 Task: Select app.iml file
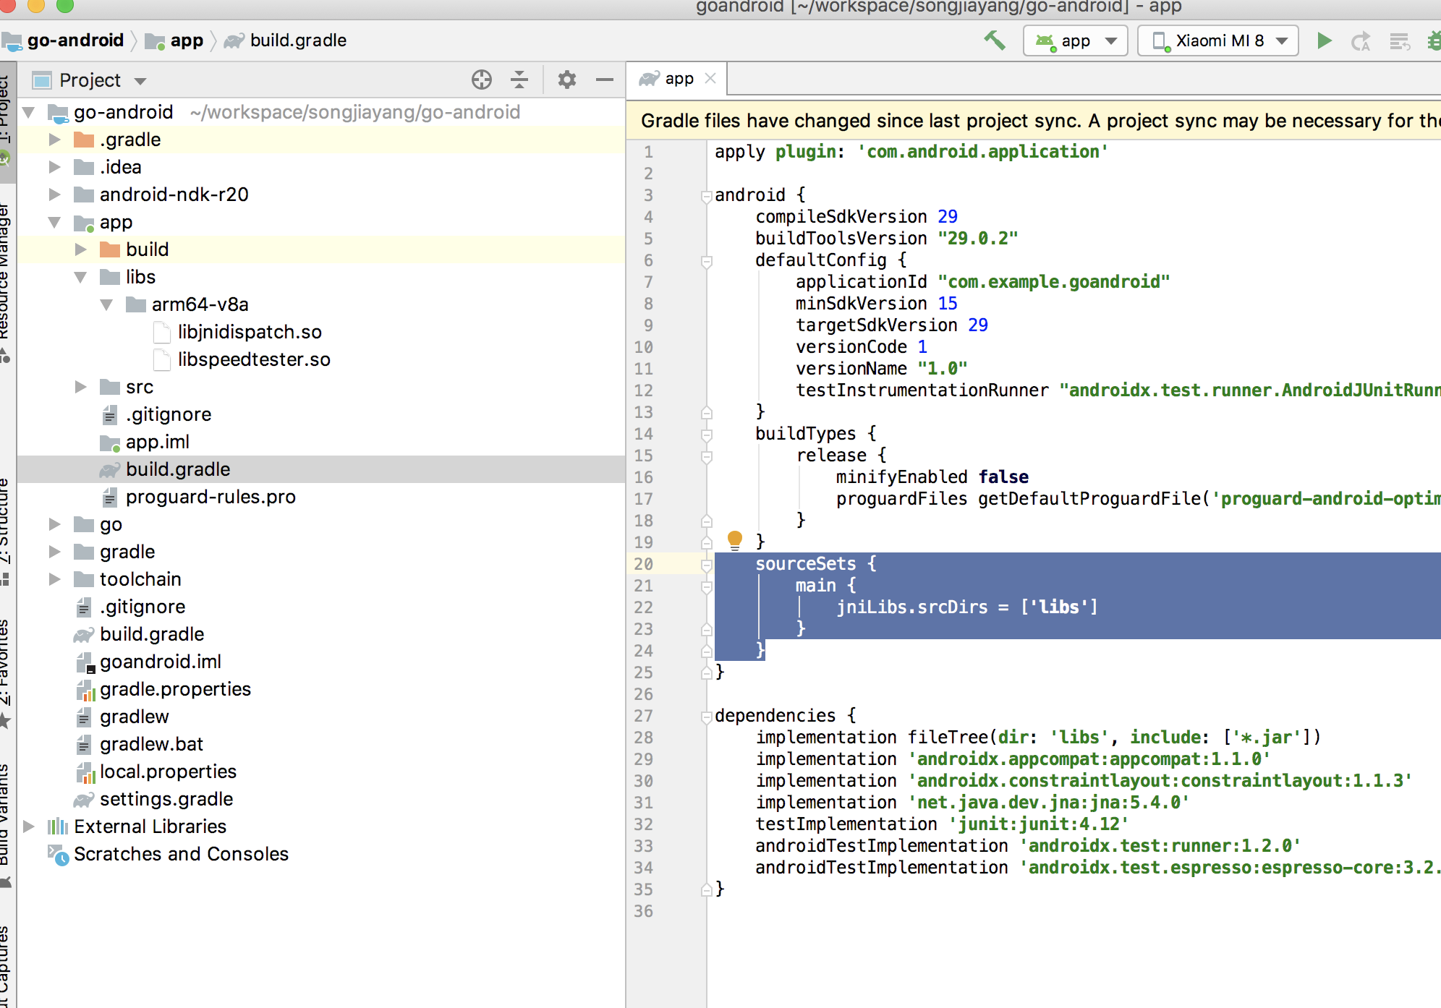coord(157,442)
